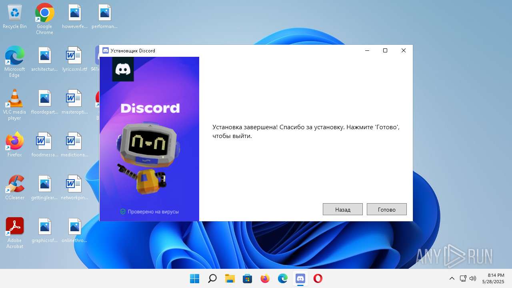Select the howeverfe... image file
The height and width of the screenshot is (288, 512).
pos(75,17)
